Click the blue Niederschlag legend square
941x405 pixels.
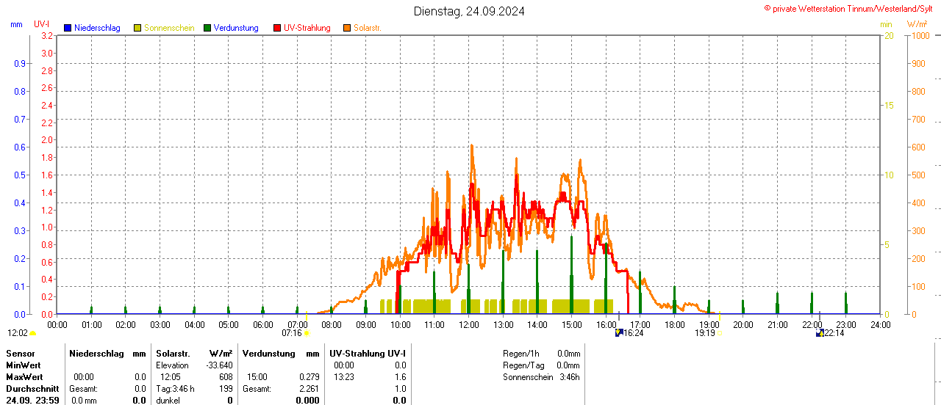coord(68,28)
